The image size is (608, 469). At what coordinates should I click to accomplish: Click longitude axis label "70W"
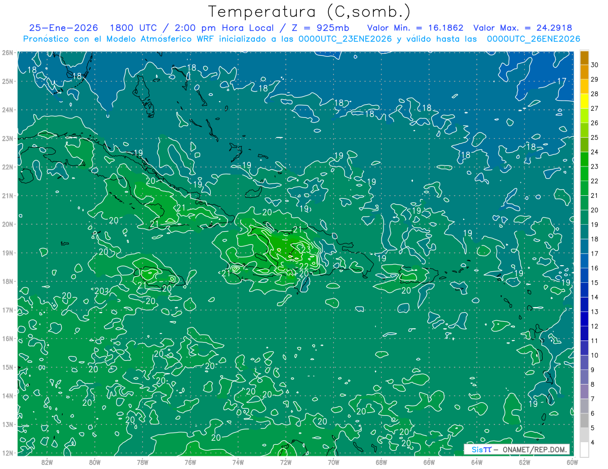(x=333, y=462)
